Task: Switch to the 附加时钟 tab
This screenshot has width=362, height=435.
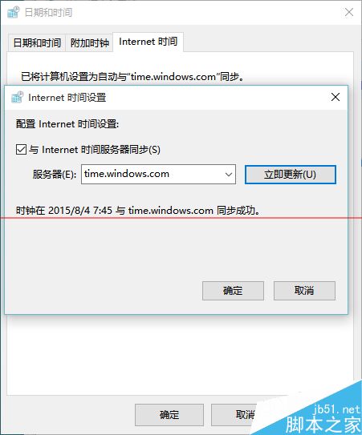Action: [x=89, y=42]
